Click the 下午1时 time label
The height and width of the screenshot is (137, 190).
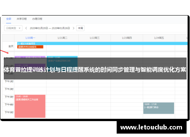click(x=9, y=81)
